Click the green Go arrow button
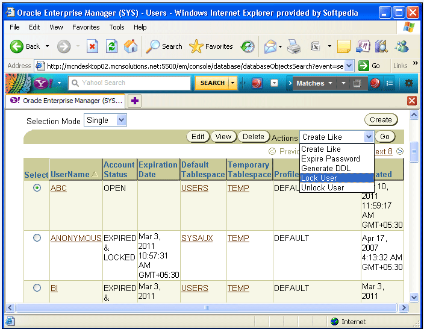Viewport: 424px width, 329px height. (x=364, y=66)
